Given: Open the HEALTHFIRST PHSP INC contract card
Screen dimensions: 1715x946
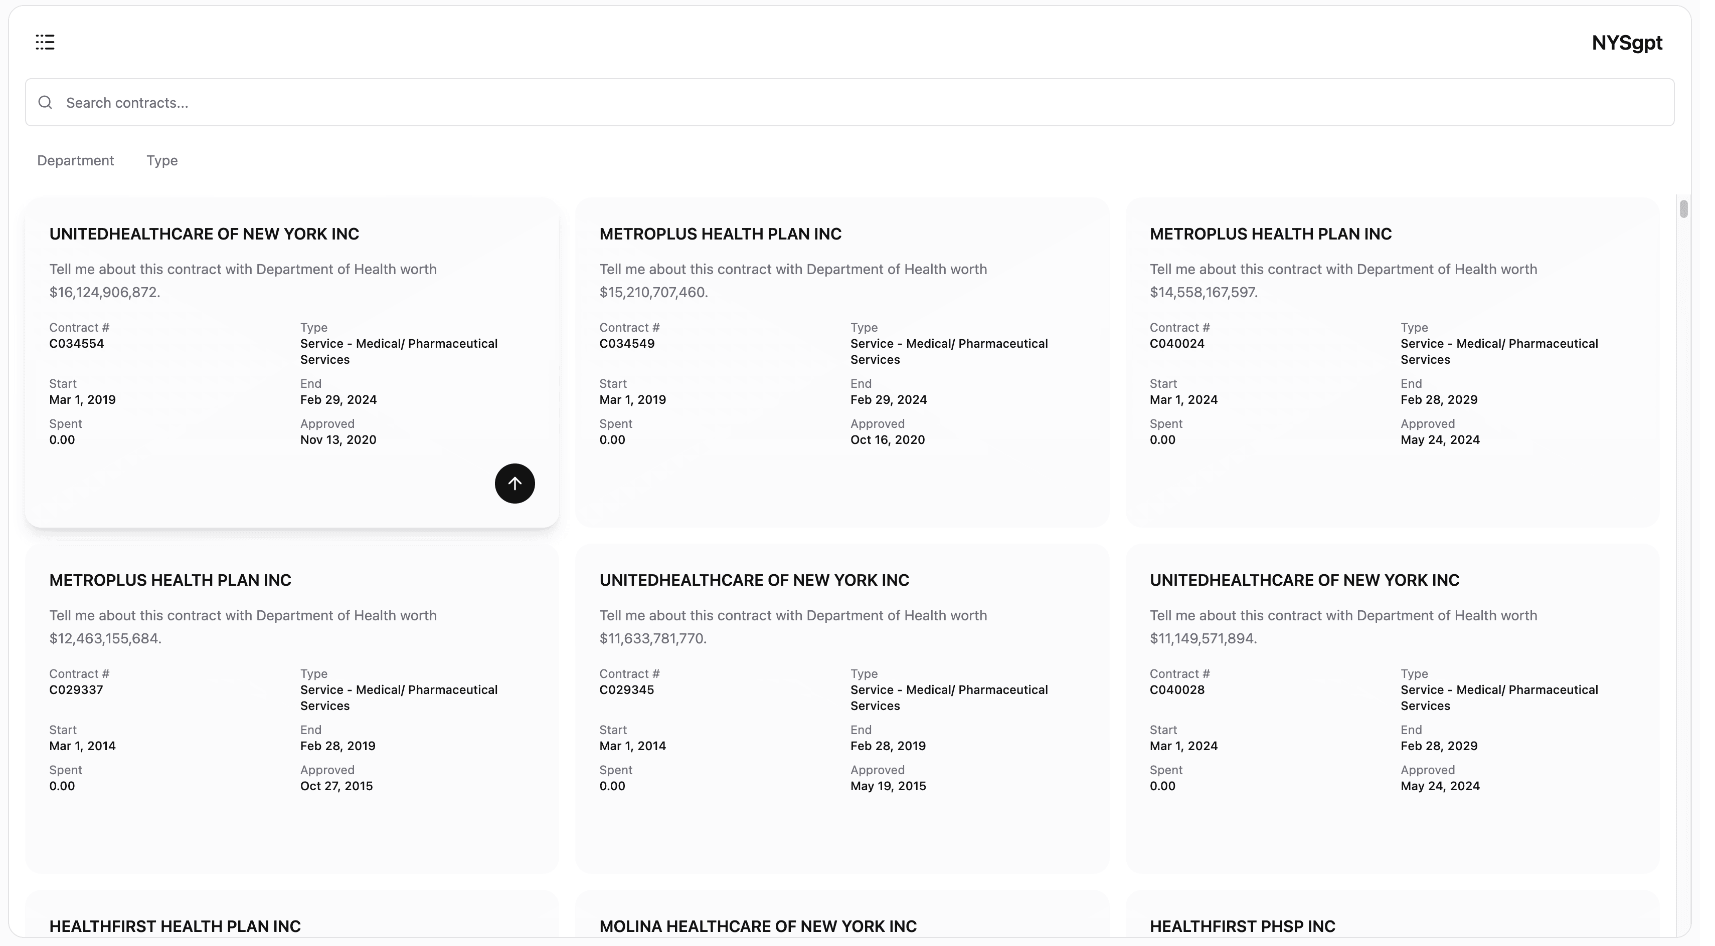Looking at the screenshot, I should click(1242, 925).
